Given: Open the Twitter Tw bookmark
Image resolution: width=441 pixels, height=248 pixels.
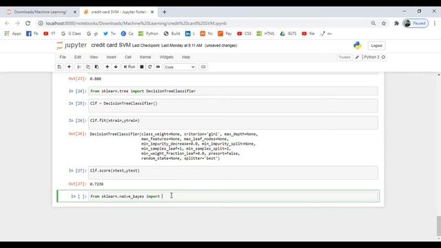Looking at the screenshot, I should (110, 34).
